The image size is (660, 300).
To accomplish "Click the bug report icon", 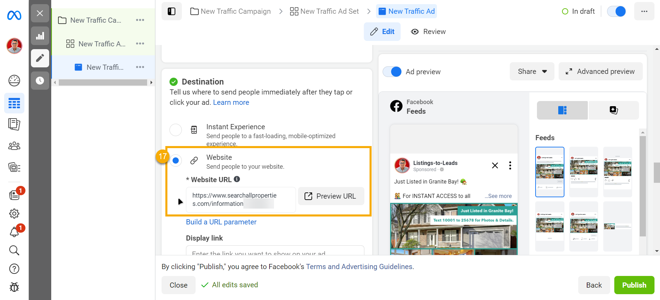I will [14, 287].
